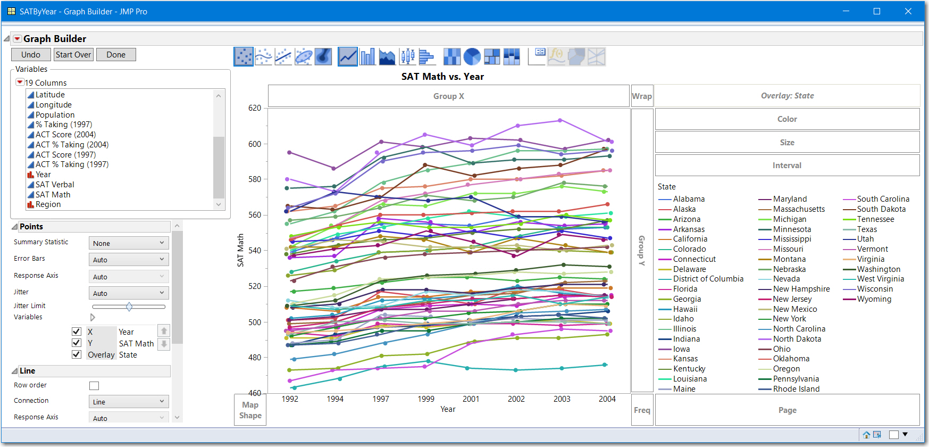
Task: Choose the Area chart icon
Action: pyautogui.click(x=387, y=56)
